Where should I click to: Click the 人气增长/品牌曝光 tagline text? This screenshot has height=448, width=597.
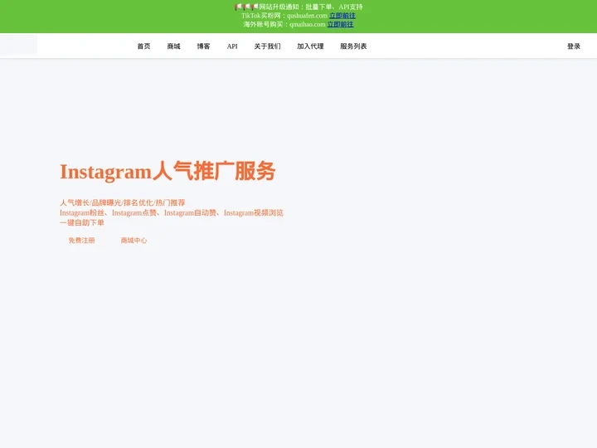click(122, 202)
